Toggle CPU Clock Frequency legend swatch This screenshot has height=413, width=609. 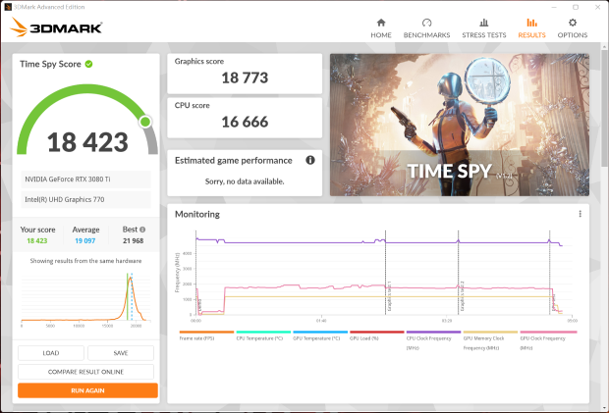433,332
